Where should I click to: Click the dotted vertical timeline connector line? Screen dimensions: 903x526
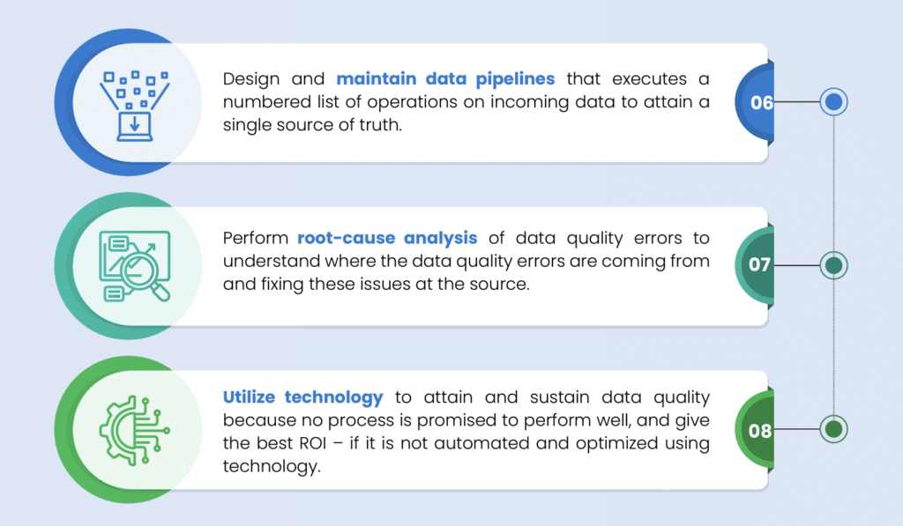pos(833,184)
